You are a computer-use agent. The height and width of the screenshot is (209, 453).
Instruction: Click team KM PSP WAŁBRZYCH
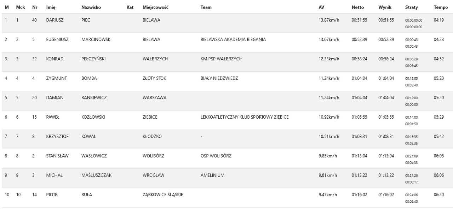coord(221,59)
